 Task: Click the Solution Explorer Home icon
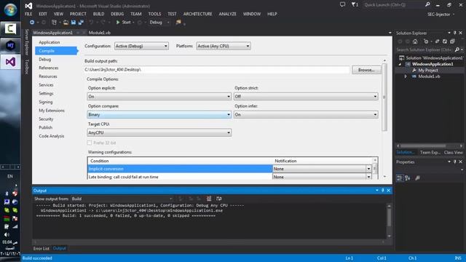(415, 41)
